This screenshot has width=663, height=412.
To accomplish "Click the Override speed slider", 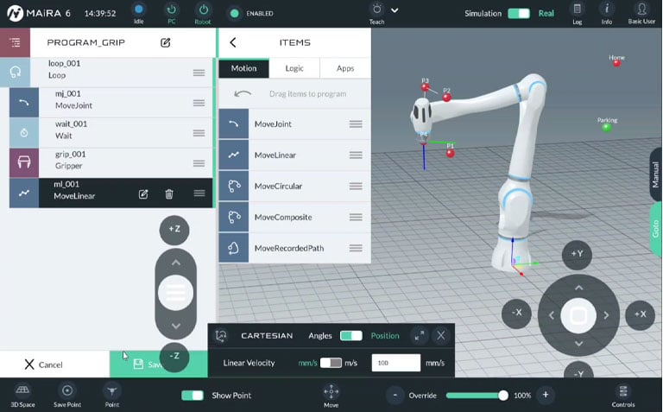I will [x=474, y=395].
